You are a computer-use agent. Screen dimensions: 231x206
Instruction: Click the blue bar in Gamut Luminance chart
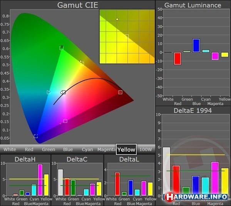196,45
